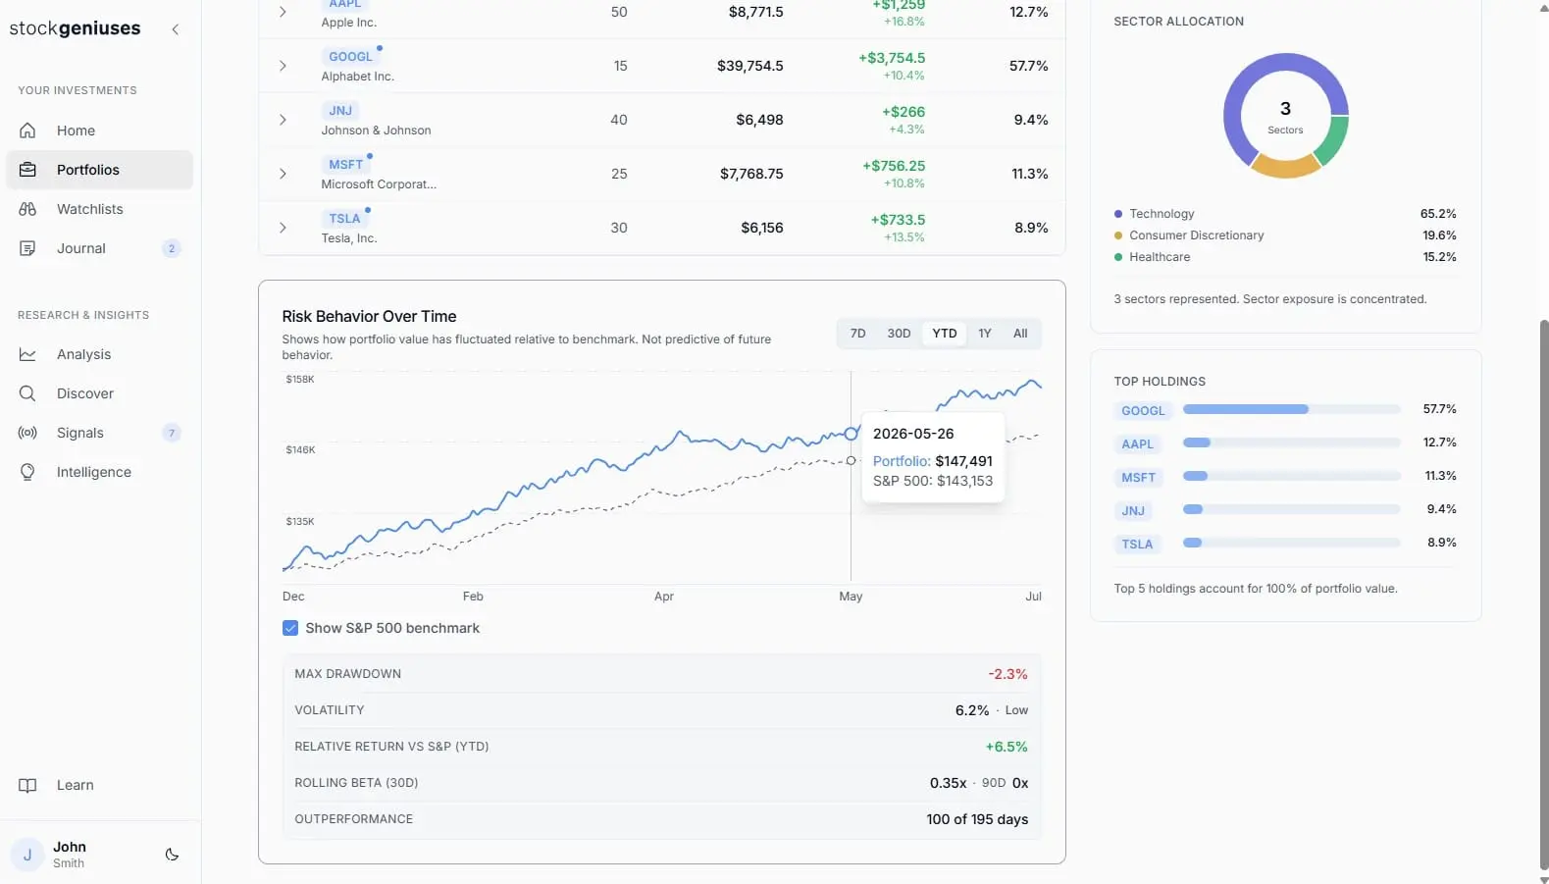Viewport: 1549px width, 884px height.
Task: Click TSLA tag in Top Holdings
Action: coord(1137,545)
